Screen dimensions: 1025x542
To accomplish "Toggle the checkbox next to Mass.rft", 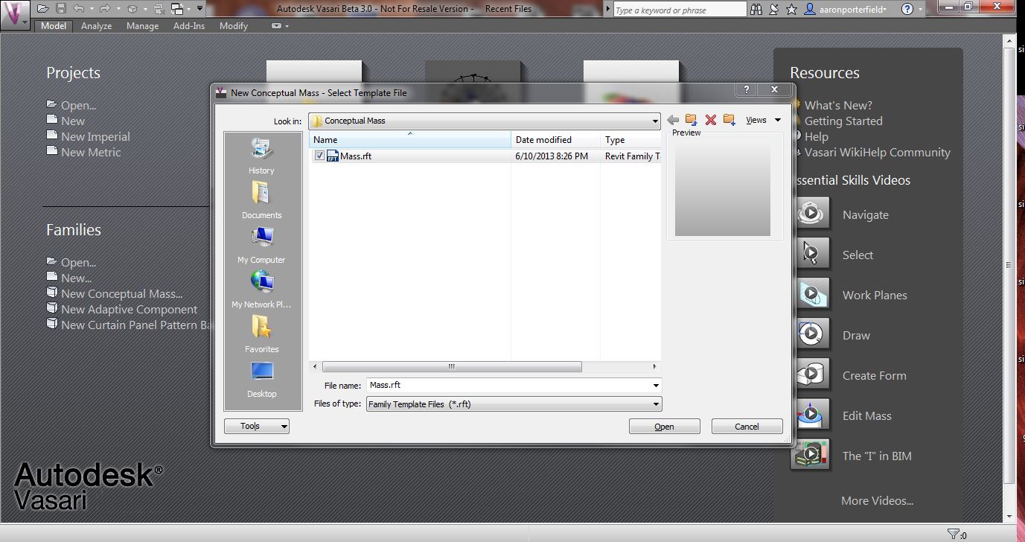I will (319, 156).
